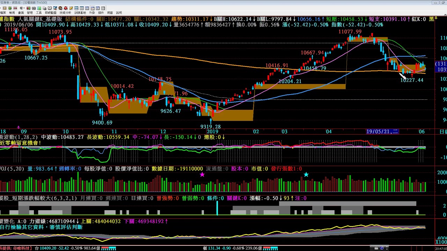The image size is (447, 251).
Task: Click the blue help icon in status bar
Action: click(x=382, y=248)
